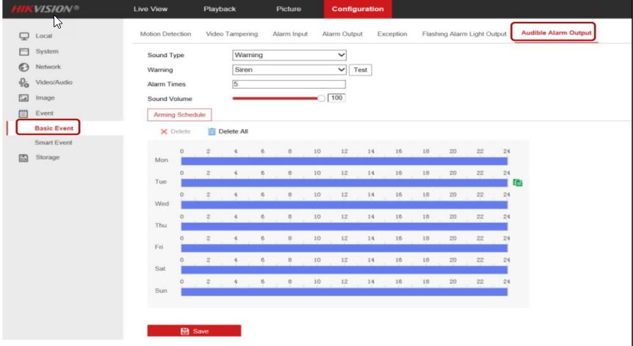The height and width of the screenshot is (346, 633).
Task: Click the Event calendar icon
Action: point(23,114)
